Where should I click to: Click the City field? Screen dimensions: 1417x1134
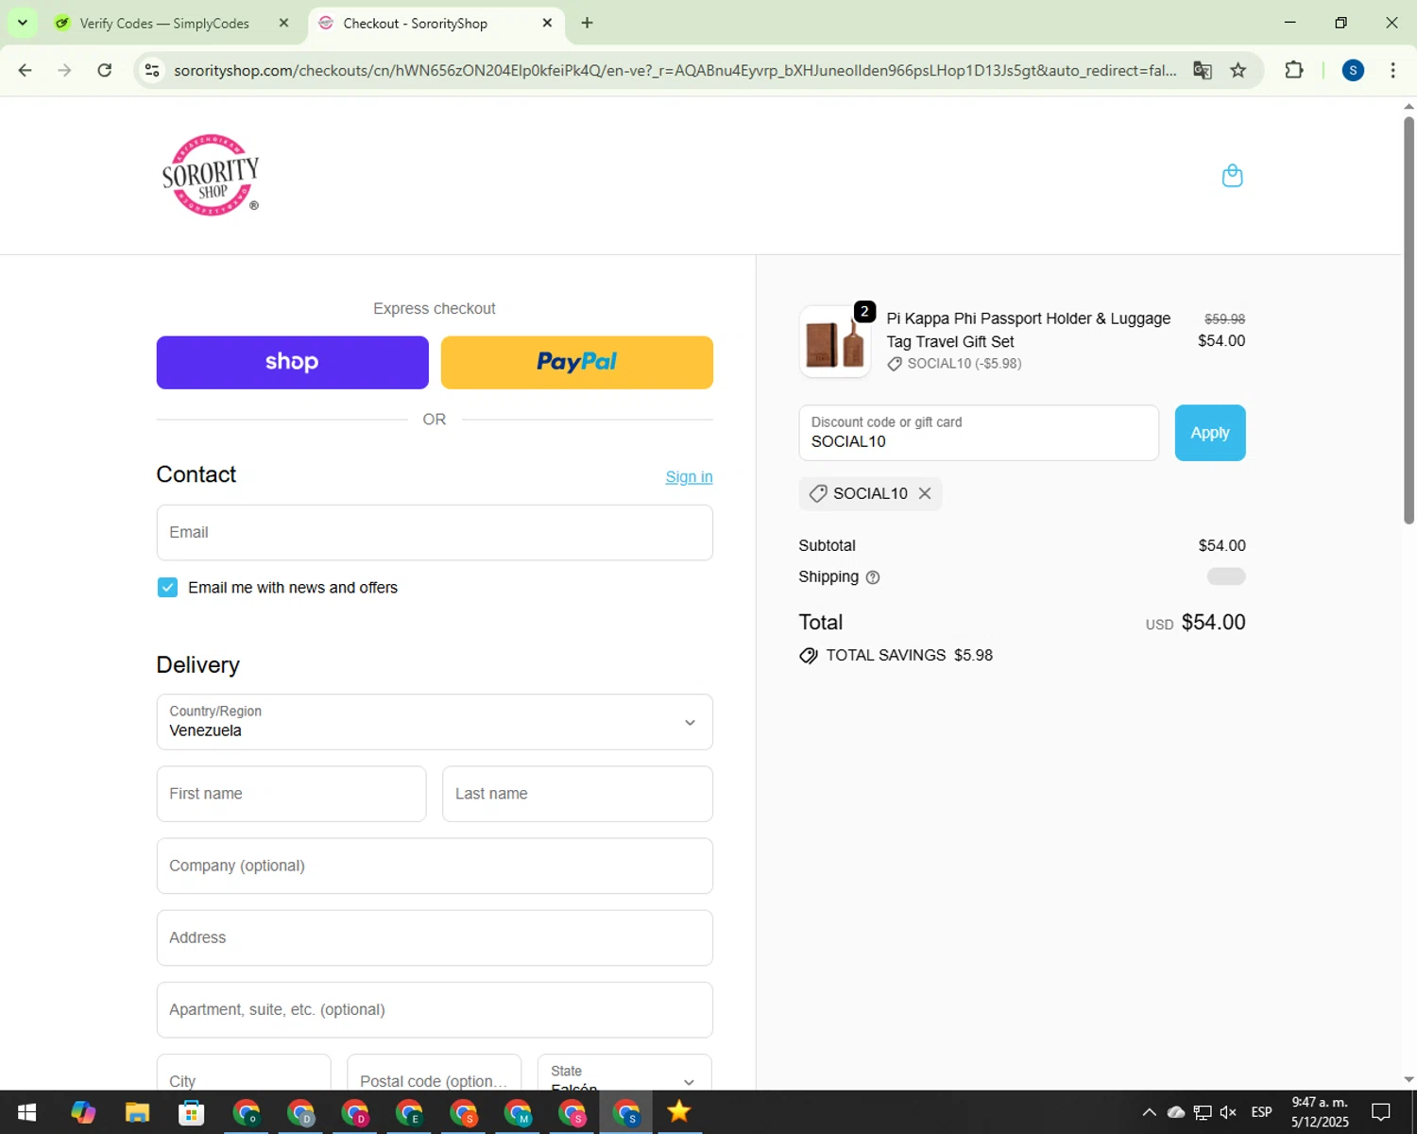[x=244, y=1073]
